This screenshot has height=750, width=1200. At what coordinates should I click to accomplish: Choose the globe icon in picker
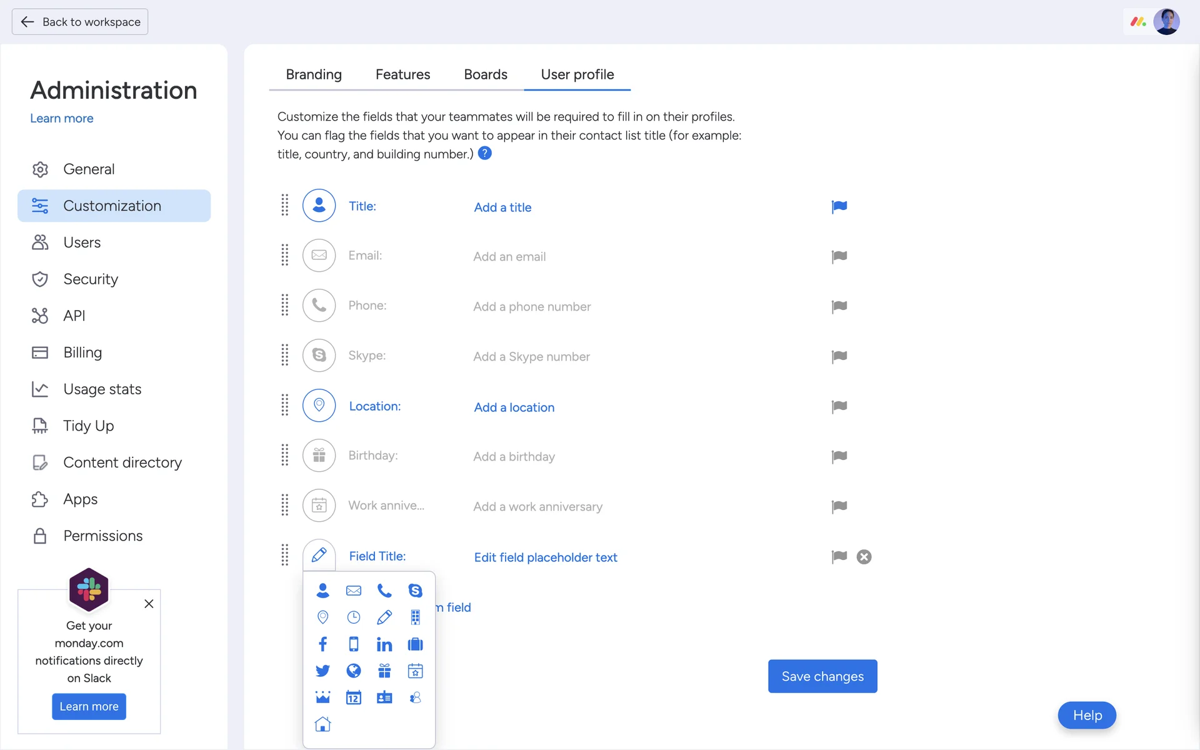click(x=354, y=671)
